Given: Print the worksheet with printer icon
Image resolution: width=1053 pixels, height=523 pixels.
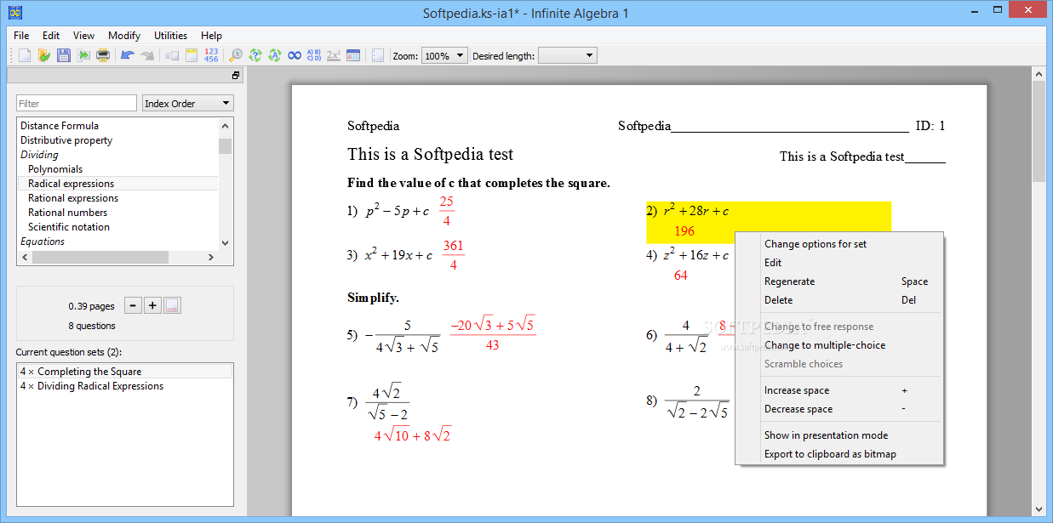Looking at the screenshot, I should 103,55.
